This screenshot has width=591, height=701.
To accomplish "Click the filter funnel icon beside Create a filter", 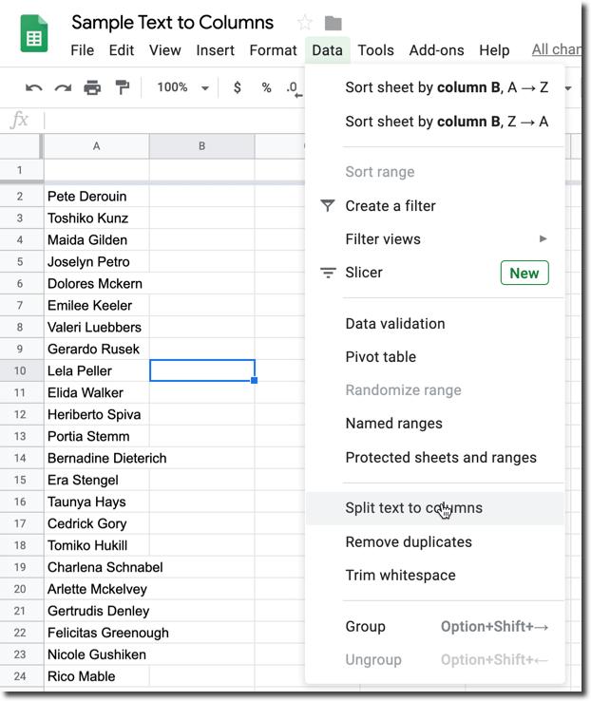I will (x=328, y=206).
